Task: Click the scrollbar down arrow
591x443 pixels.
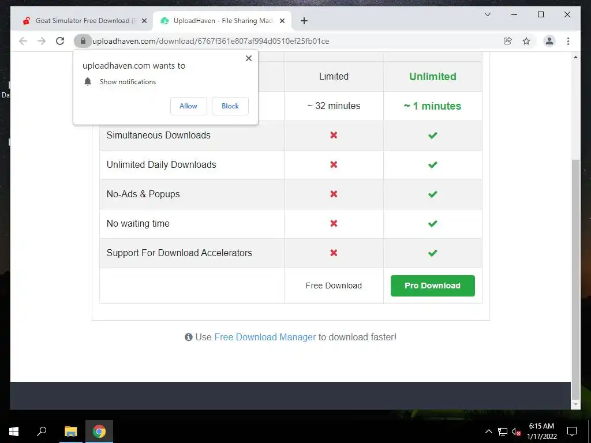Action: point(575,404)
